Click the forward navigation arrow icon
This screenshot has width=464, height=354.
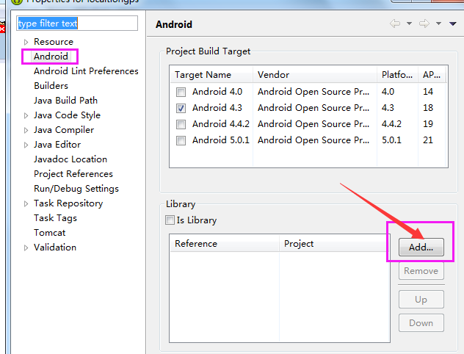[424, 24]
